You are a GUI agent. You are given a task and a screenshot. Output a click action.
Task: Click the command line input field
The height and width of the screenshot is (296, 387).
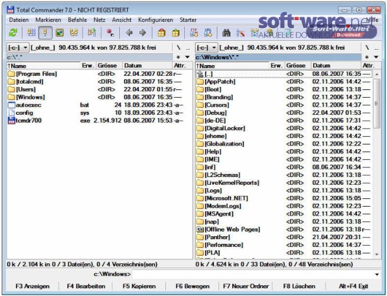click(253, 274)
